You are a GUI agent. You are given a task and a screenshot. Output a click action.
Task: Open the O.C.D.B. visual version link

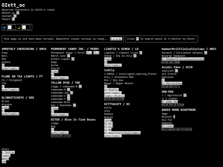pos(116,39)
